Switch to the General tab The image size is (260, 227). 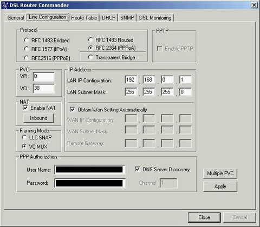[x=16, y=18]
